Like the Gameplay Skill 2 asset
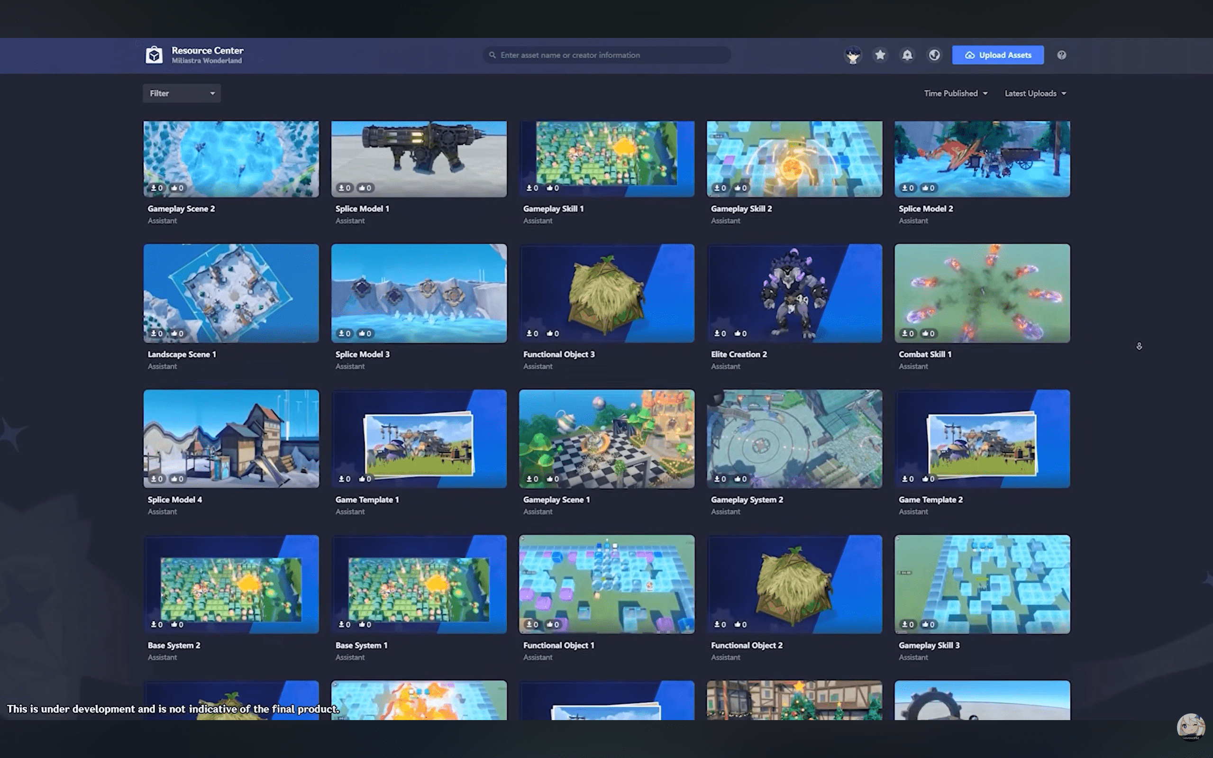 (x=737, y=188)
